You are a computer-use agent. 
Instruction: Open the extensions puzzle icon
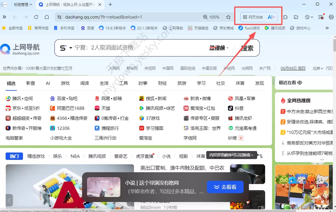coord(286,17)
